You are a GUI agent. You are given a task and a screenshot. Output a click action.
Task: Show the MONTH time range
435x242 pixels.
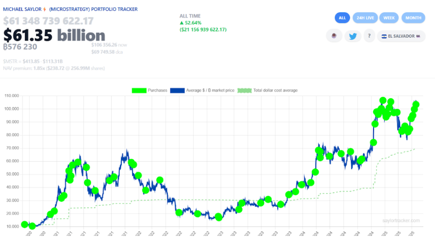click(413, 18)
